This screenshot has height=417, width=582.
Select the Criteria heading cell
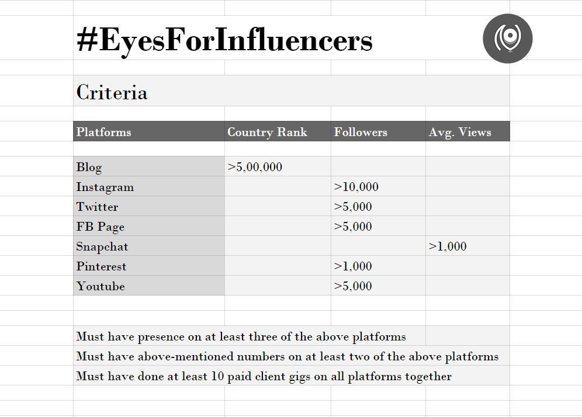[292, 91]
